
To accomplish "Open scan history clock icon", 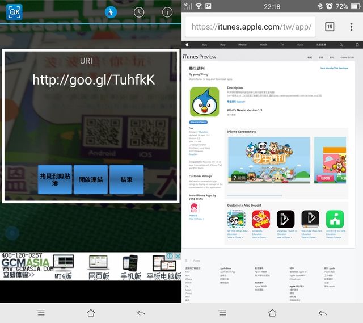I will pos(139,12).
